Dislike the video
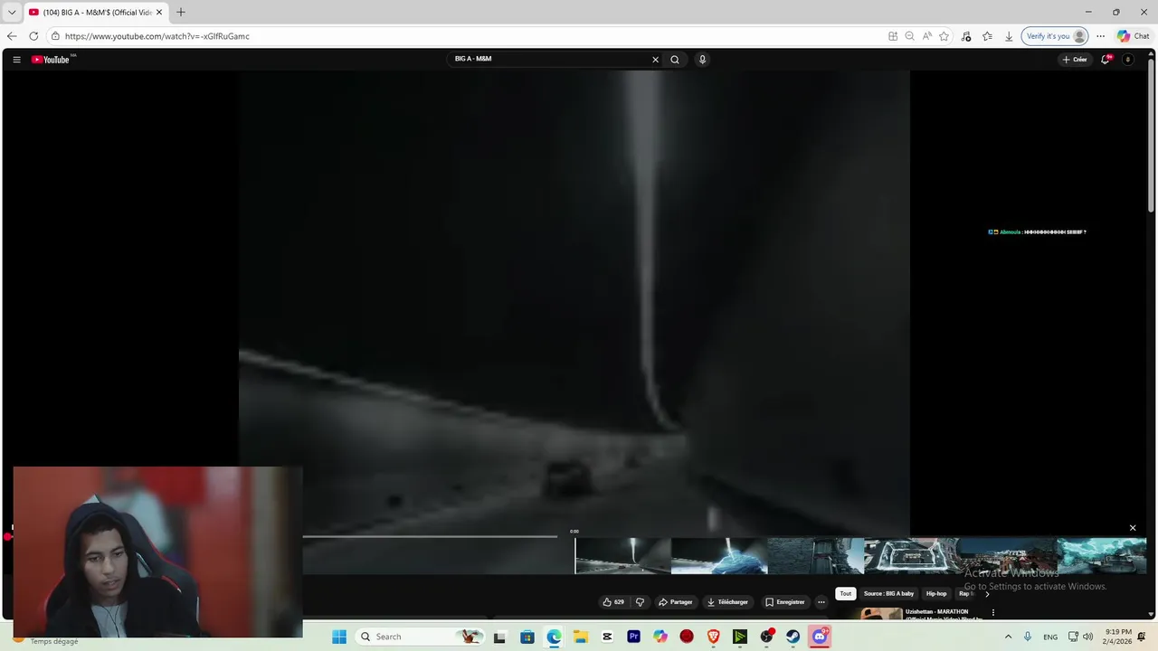Image resolution: width=1158 pixels, height=651 pixels. pos(640,602)
